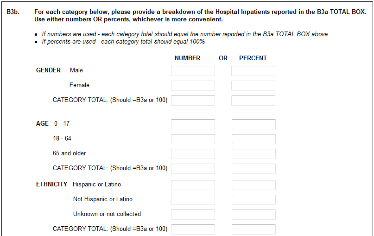
Task: Select the 65 and older NUMBER field
Action: click(x=193, y=154)
